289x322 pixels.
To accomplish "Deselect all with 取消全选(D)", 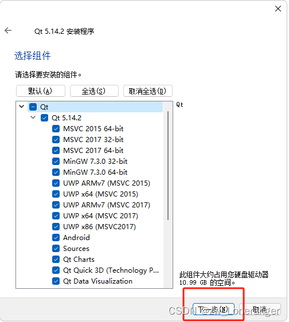I will pos(148,91).
